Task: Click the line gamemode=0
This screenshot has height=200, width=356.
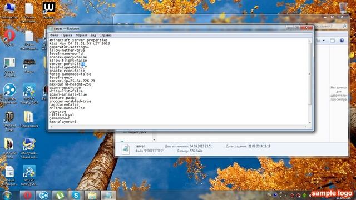Action: [60, 118]
